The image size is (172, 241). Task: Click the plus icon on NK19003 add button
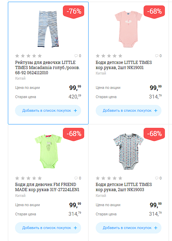(x=156, y=228)
